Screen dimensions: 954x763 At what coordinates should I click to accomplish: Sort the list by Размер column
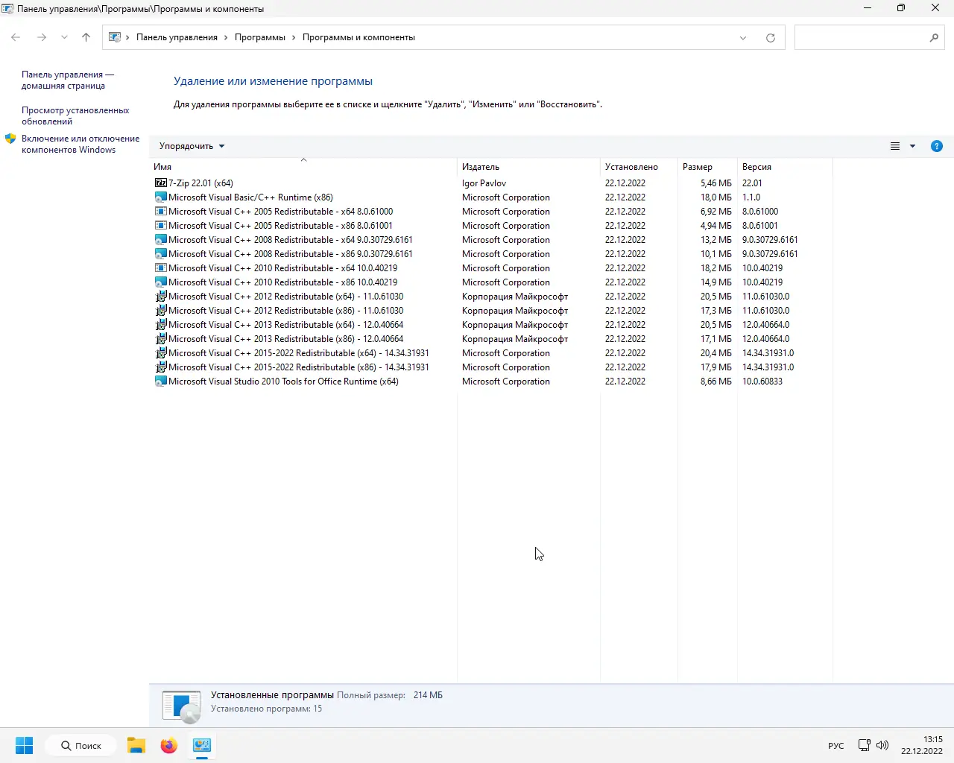[x=707, y=167]
